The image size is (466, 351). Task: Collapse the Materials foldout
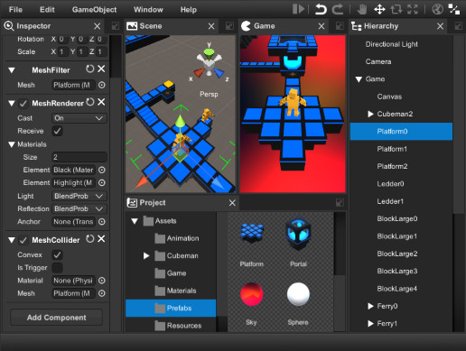tap(12, 144)
